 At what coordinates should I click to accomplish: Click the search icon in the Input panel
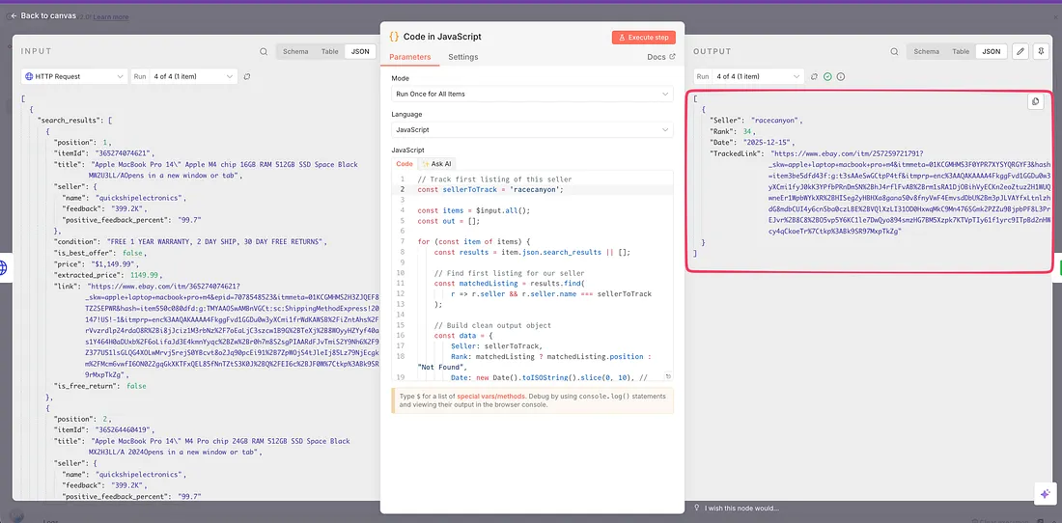coord(263,52)
